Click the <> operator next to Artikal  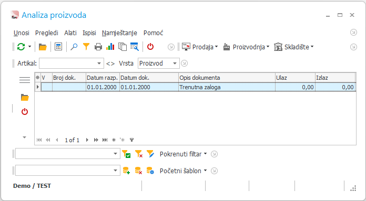click(110, 64)
